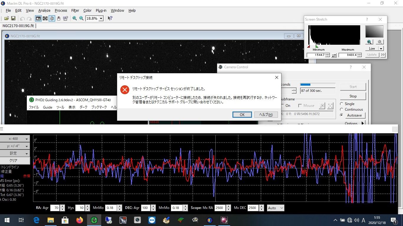Increase the Hys value with stepper
403x226 pixels.
click(x=87, y=206)
